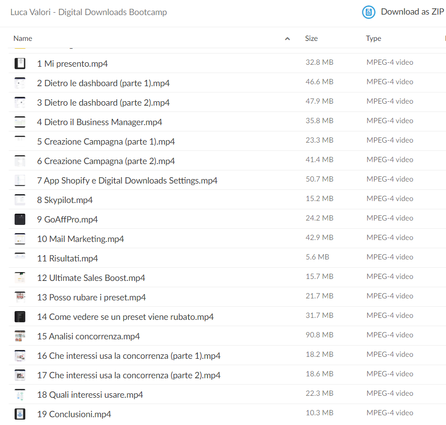Click the file name 18 Quali interessi usare.mp4
Image resolution: width=446 pixels, height=425 pixels.
90,395
